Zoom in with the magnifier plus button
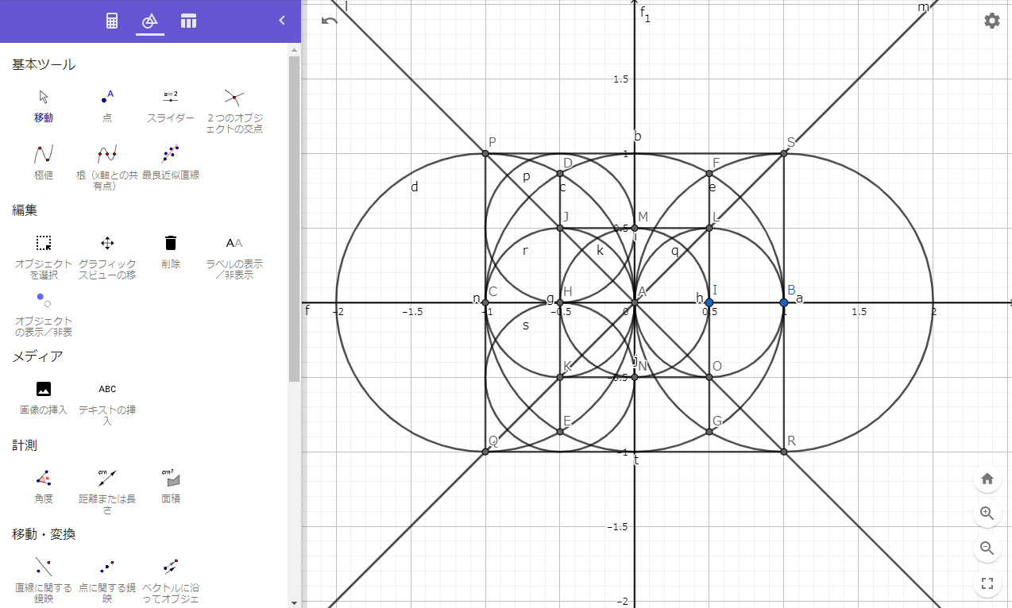This screenshot has height=608, width=1012. [x=987, y=514]
